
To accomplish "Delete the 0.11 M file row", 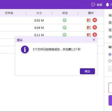I will (x=95, y=35).
